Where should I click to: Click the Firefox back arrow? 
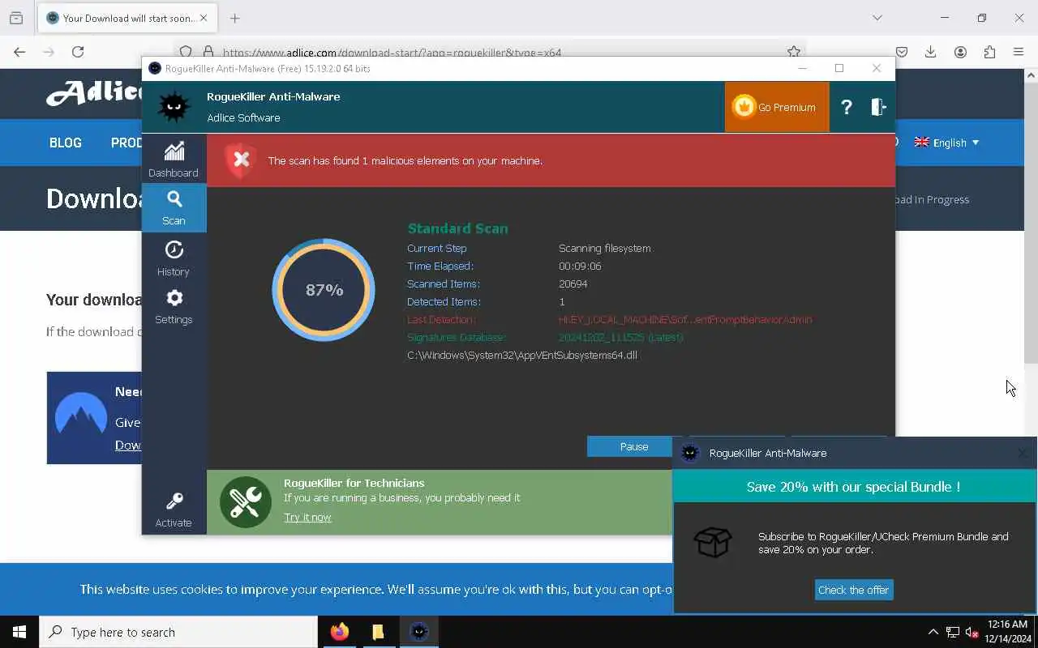point(19,52)
